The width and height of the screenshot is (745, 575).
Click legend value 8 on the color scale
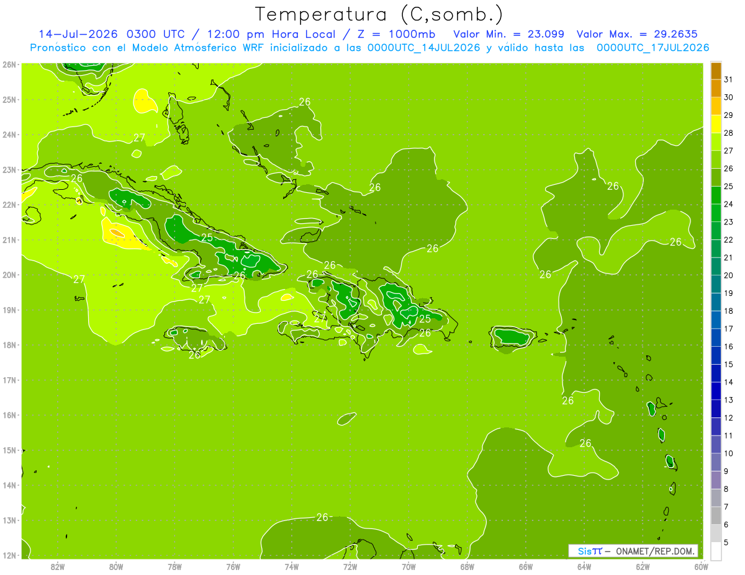[726, 489]
